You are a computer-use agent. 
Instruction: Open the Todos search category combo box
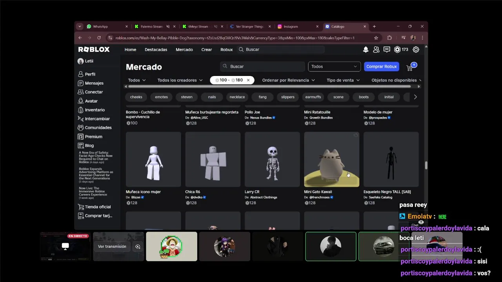(x=334, y=67)
